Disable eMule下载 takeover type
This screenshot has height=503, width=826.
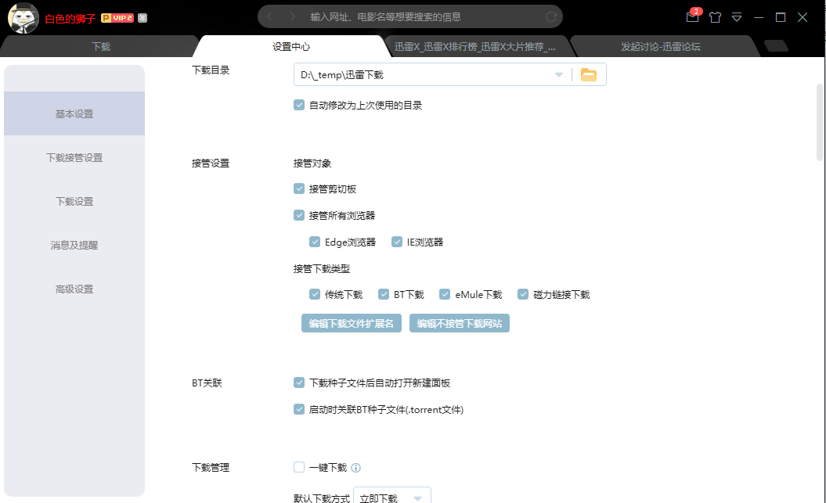tap(446, 294)
